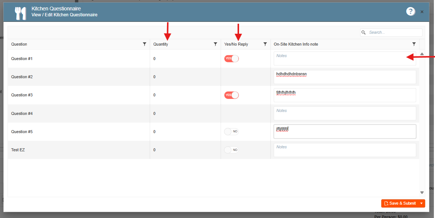The image size is (435, 218).
Task: Click the Question #4 notes field
Action: [345, 113]
